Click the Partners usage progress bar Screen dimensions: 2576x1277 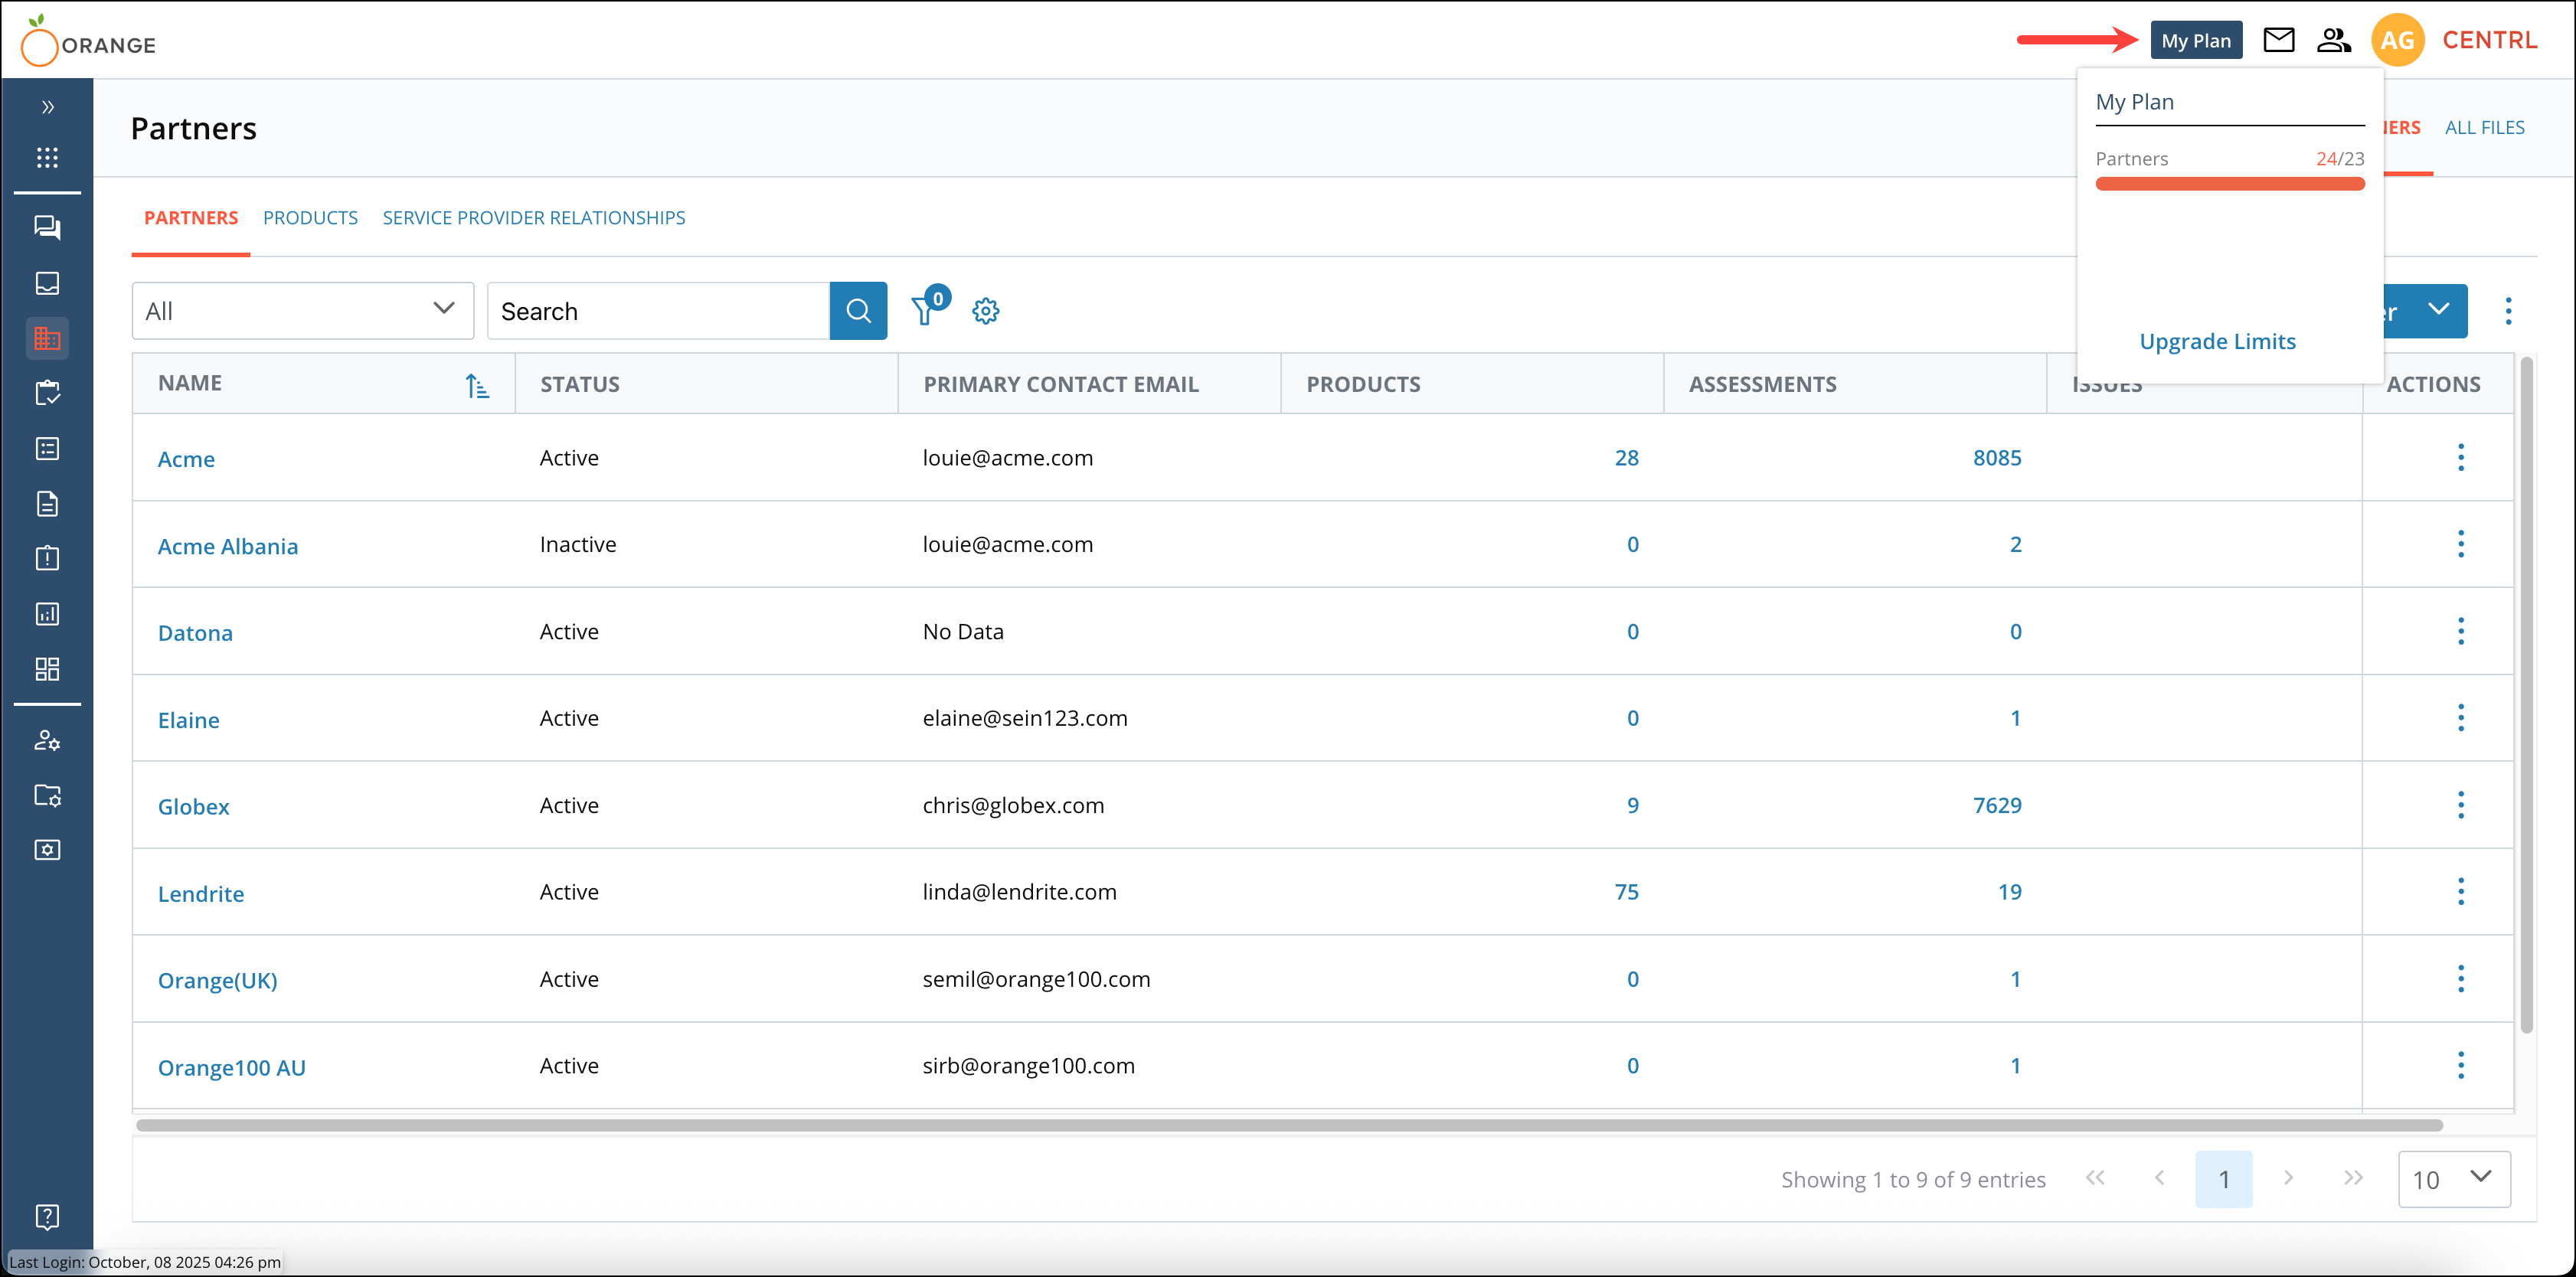coord(2229,184)
